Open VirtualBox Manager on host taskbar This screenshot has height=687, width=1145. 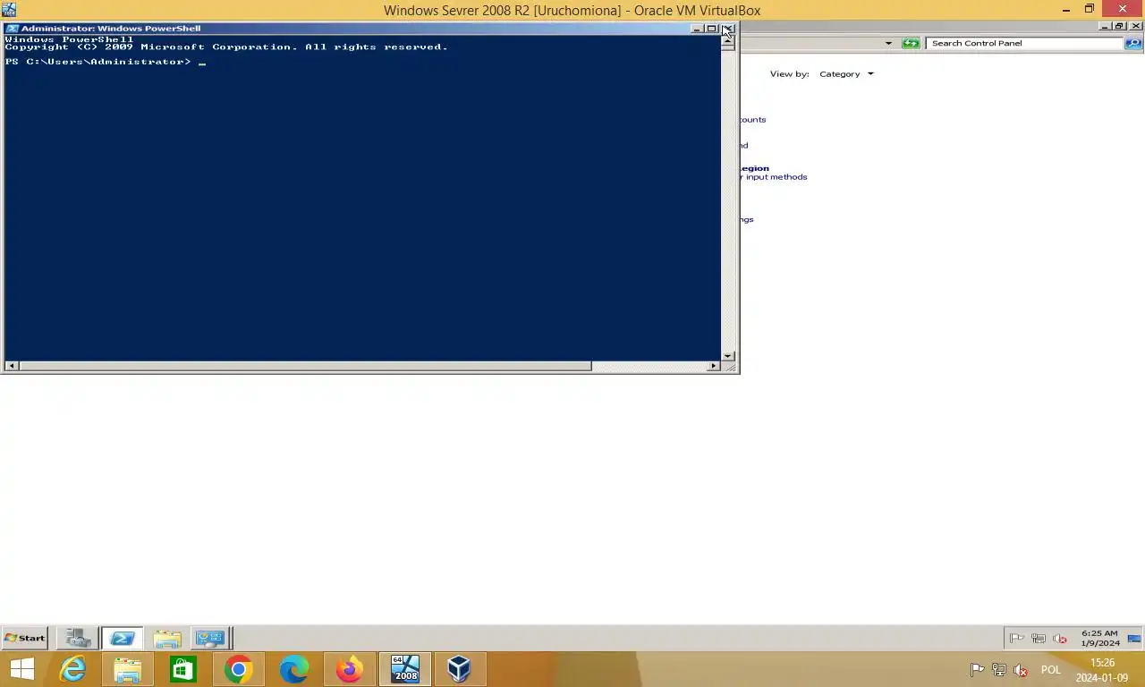(460, 669)
